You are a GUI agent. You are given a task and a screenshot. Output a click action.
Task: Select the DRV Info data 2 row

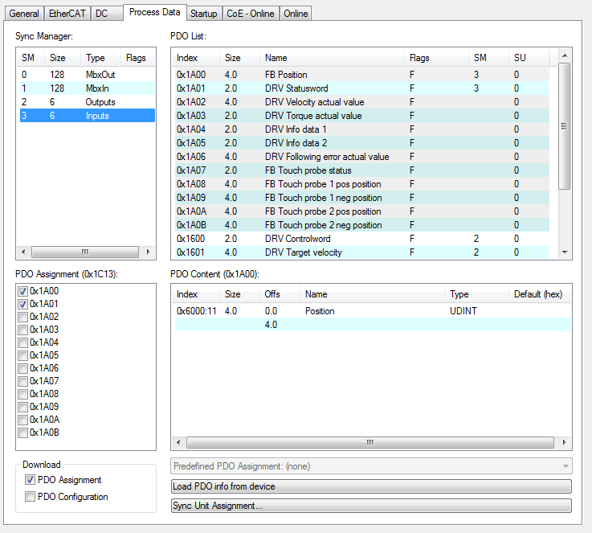(x=362, y=143)
